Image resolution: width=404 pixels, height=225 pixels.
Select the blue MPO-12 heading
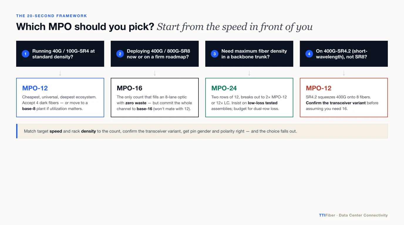(x=35, y=88)
